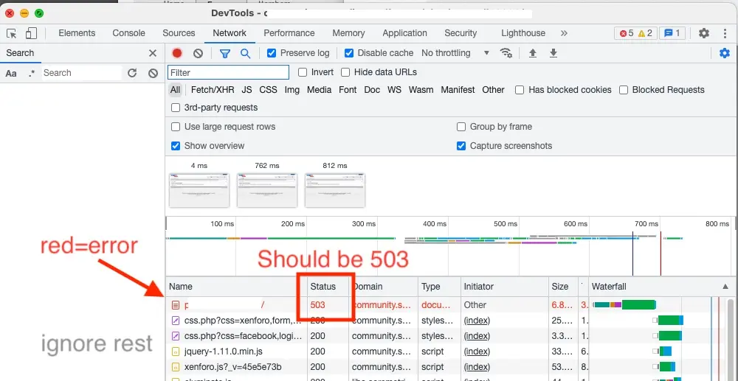
Task: Open the Security tab
Action: pos(461,33)
